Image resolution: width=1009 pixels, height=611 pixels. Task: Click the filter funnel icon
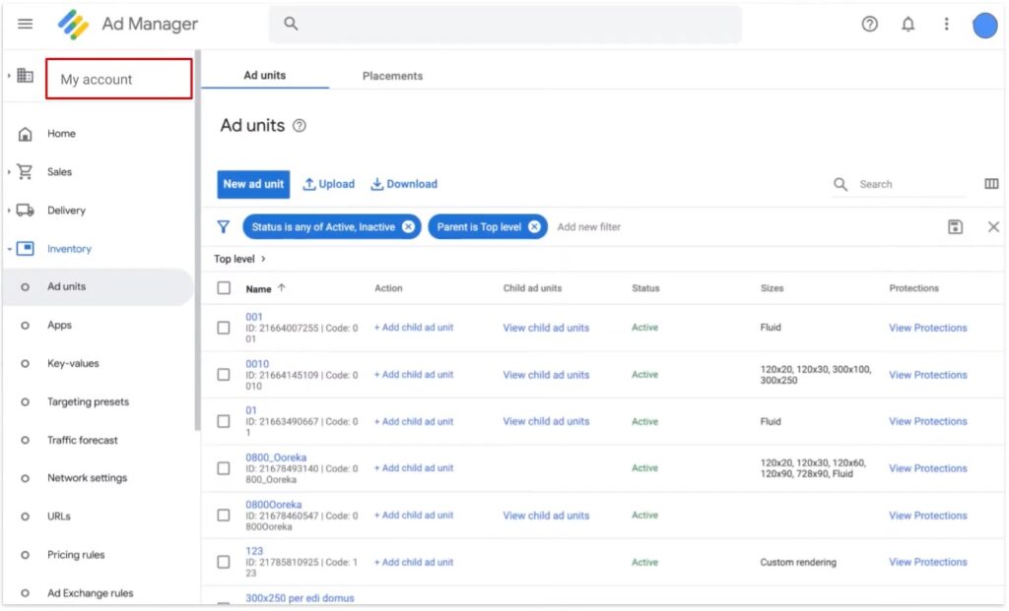pos(224,226)
